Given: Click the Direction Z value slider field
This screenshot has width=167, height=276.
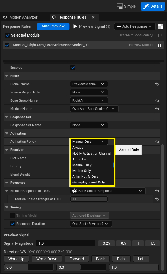Looking at the screenshot, I should 134,267.
